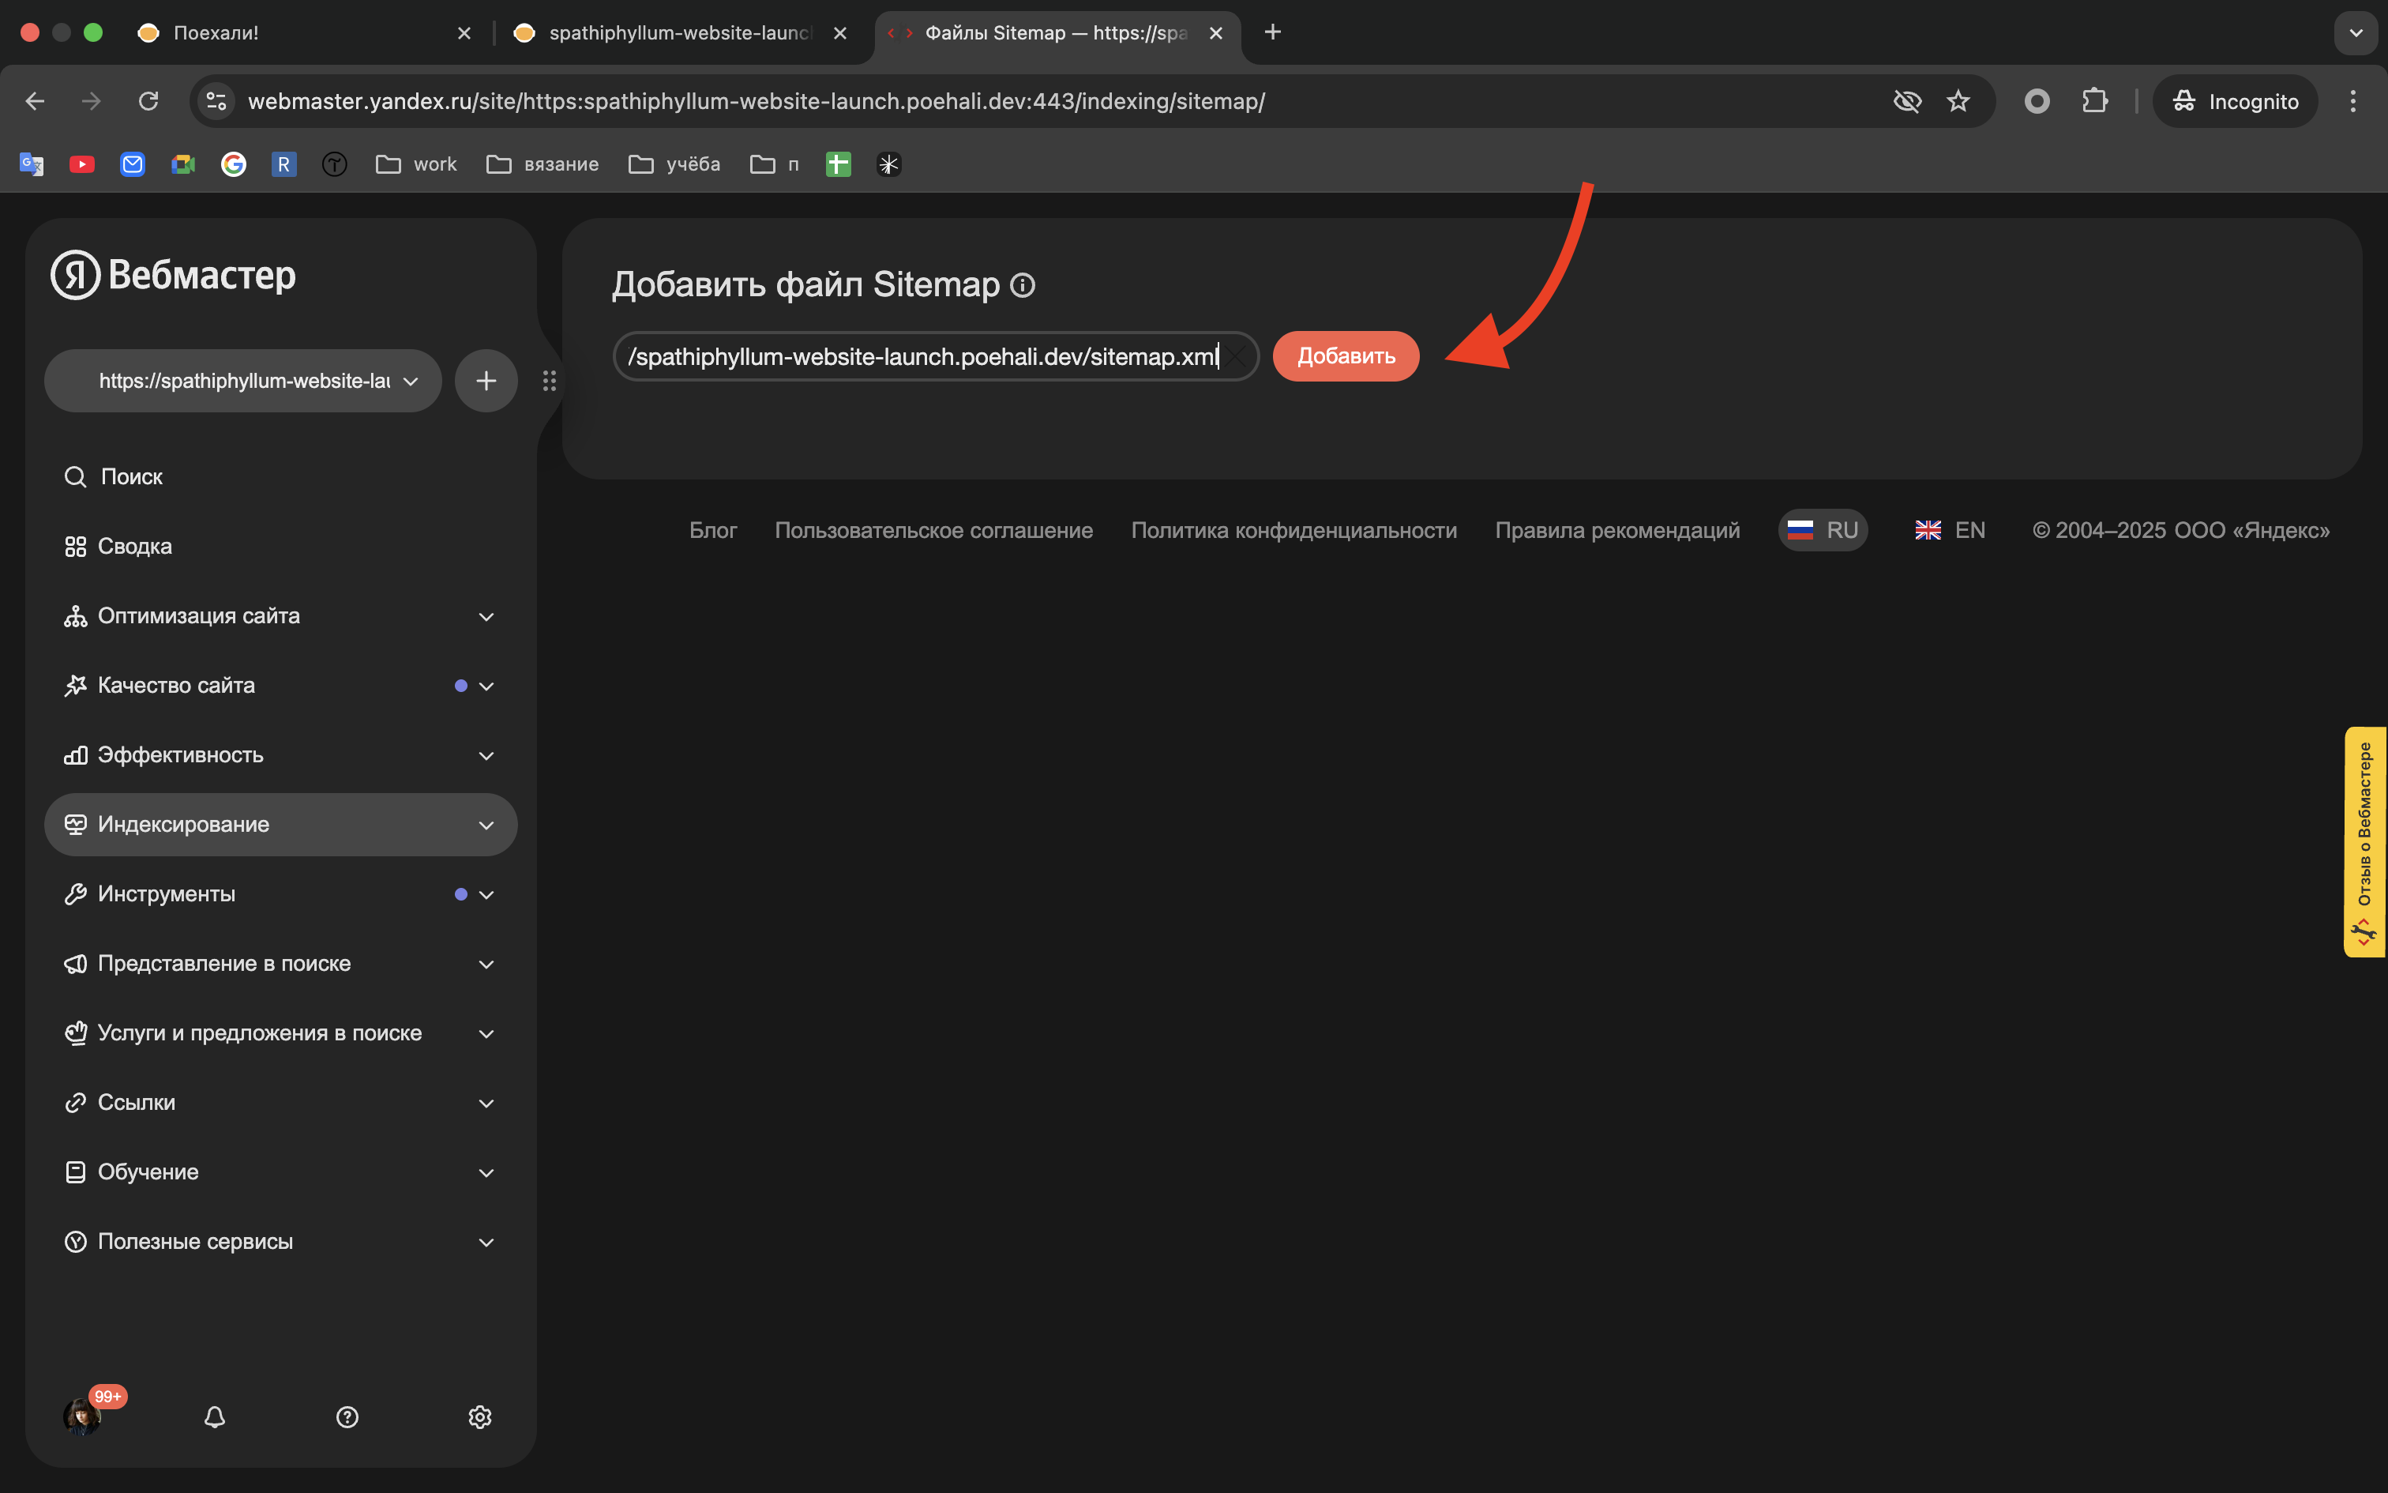Expand the Оптимизация сайта section

[198, 615]
